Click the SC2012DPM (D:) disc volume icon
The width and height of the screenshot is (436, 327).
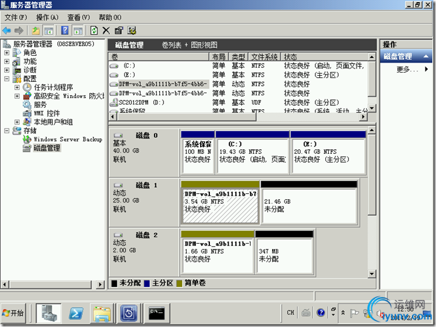pyautogui.click(x=114, y=103)
